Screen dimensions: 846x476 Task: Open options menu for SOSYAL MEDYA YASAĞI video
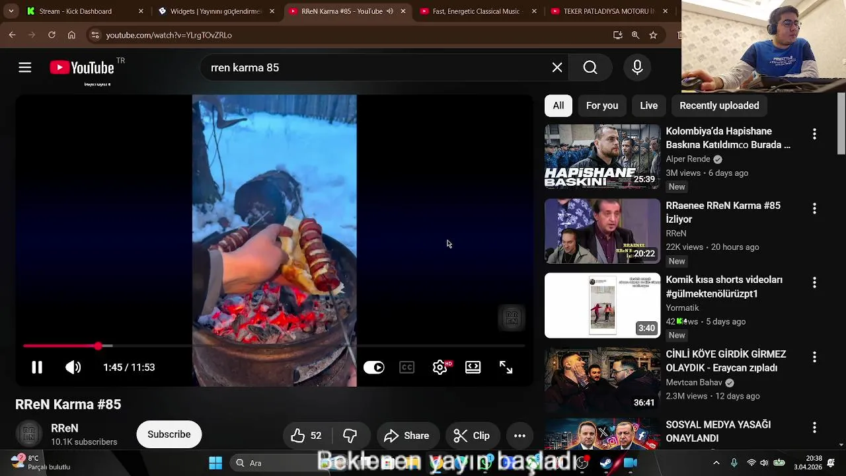[814, 428]
